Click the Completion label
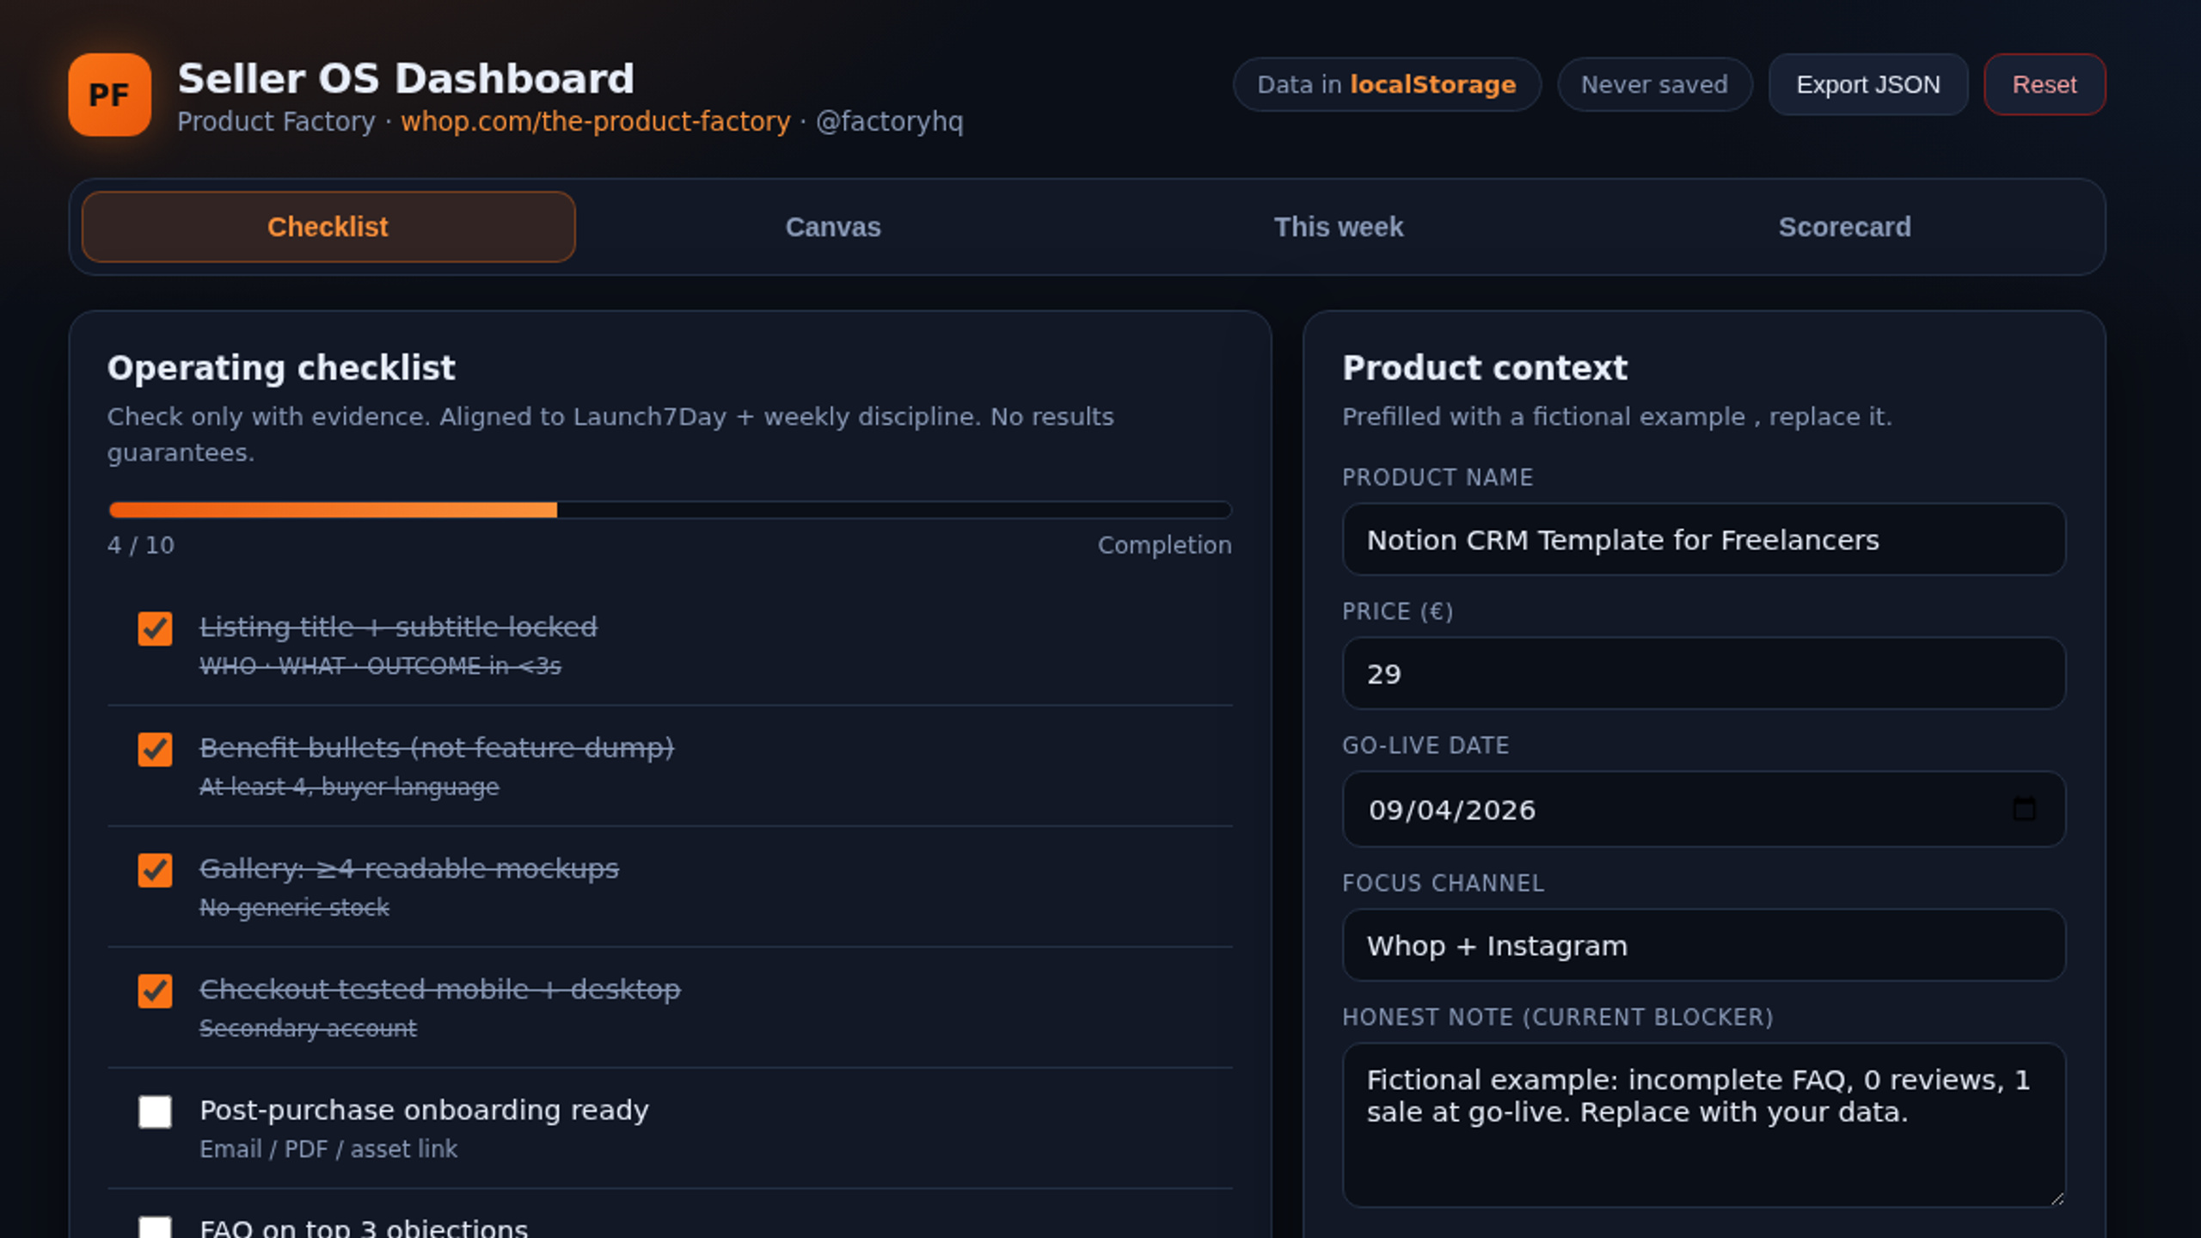Screen dimensions: 2201x1238 (x=1164, y=545)
